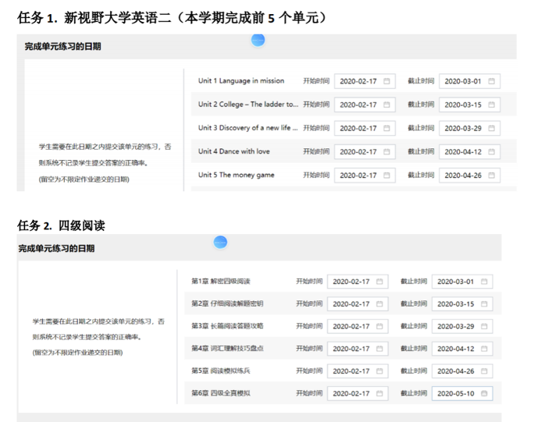The width and height of the screenshot is (559, 422).
Task: Open calendar icon for Unit 1 deadline
Action: (x=492, y=81)
